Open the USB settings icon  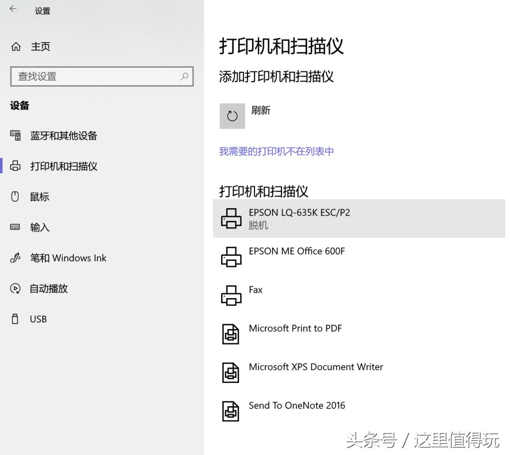click(x=15, y=319)
